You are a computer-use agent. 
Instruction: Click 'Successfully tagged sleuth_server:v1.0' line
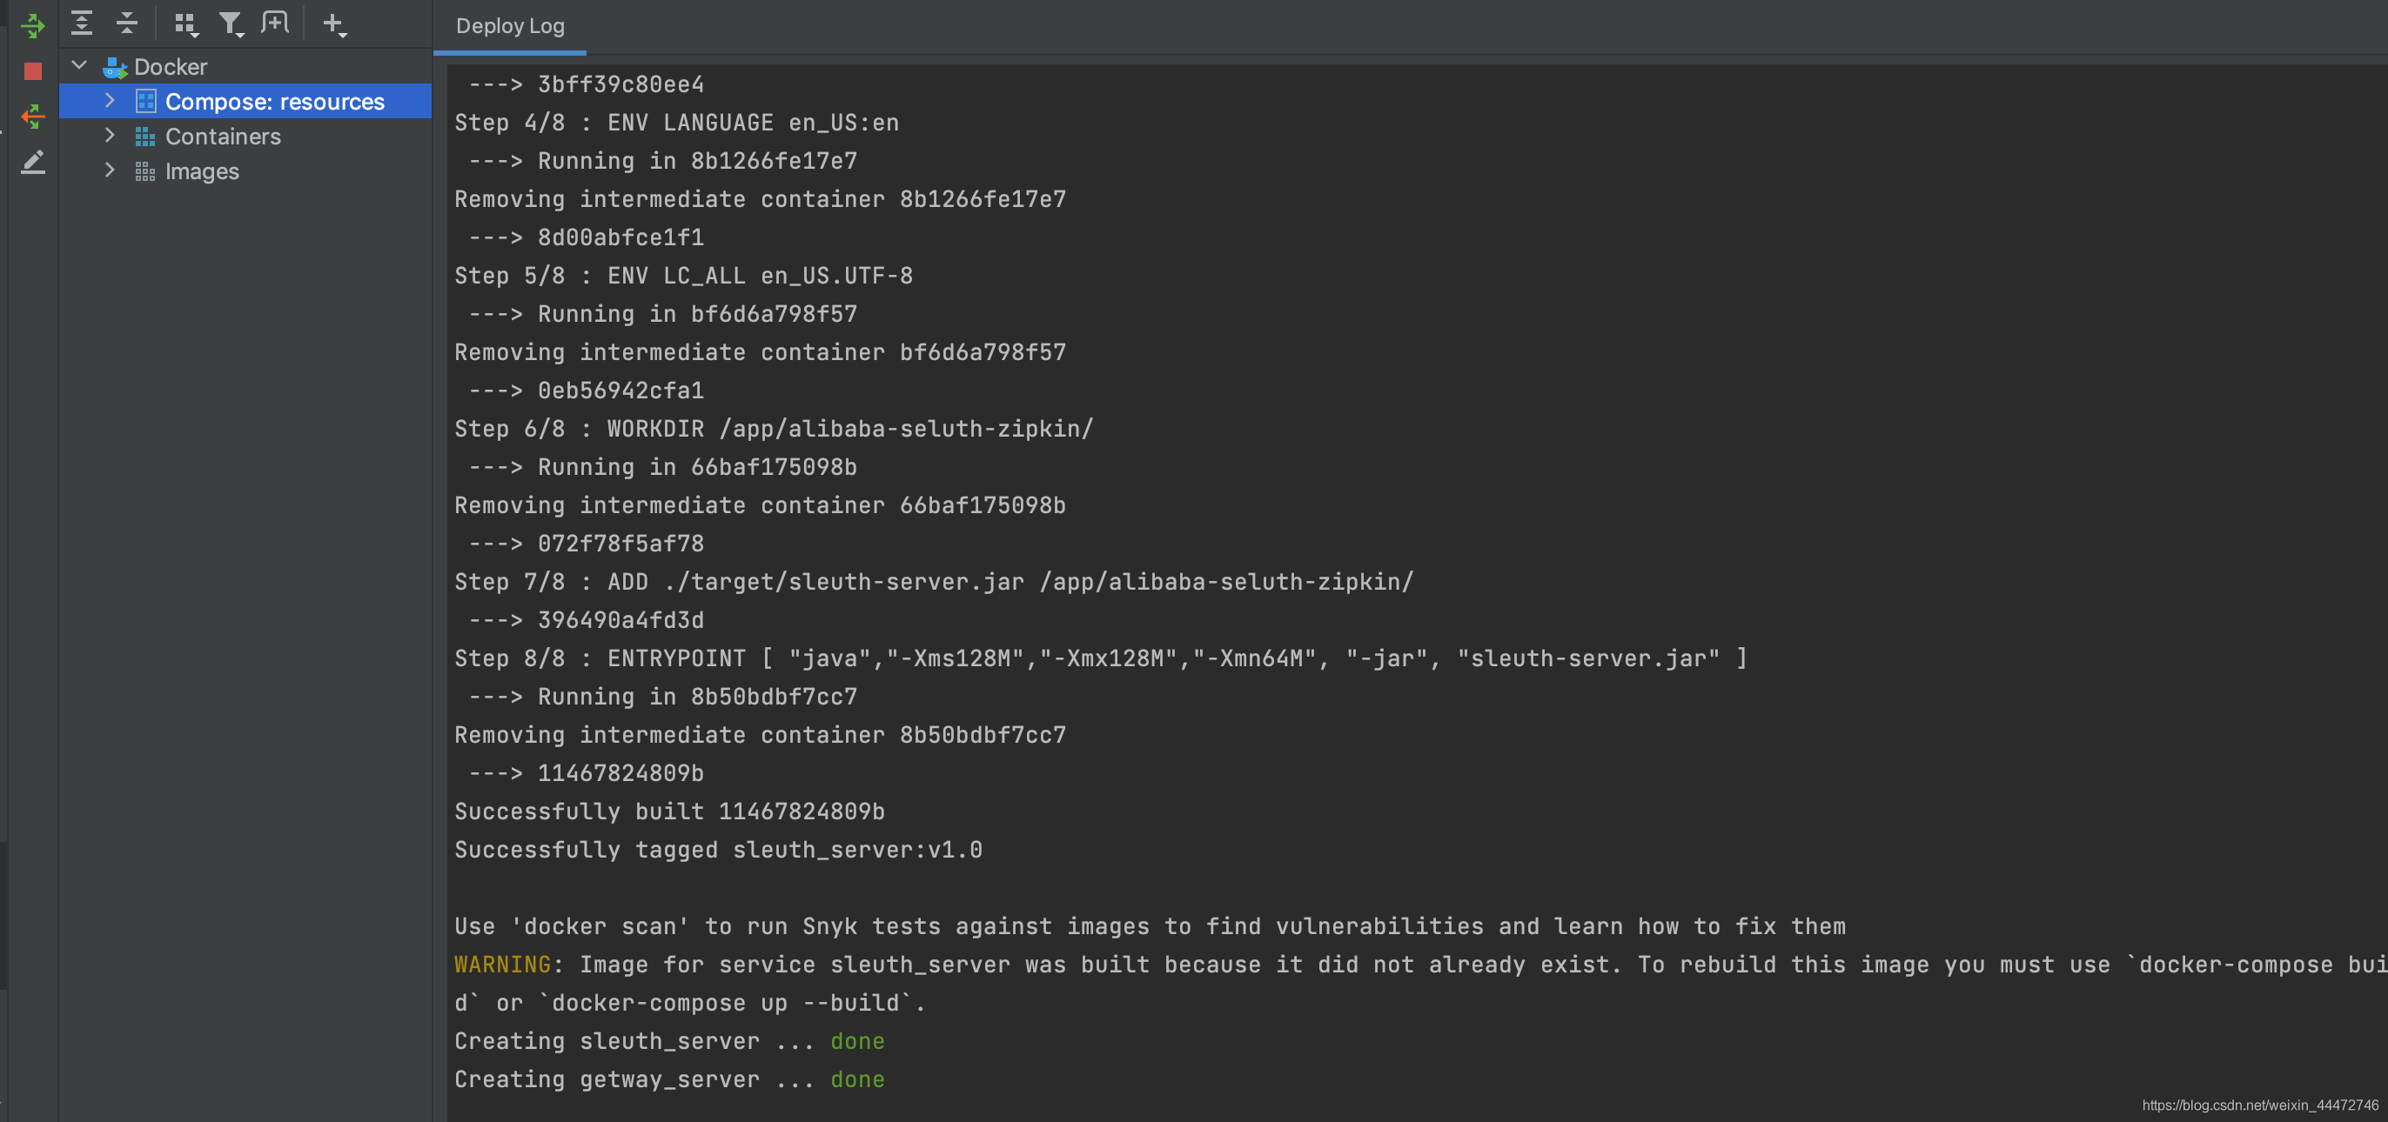tap(719, 851)
